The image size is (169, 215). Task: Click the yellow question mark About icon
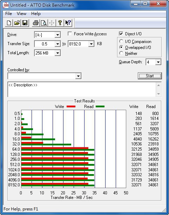pos(60,23)
